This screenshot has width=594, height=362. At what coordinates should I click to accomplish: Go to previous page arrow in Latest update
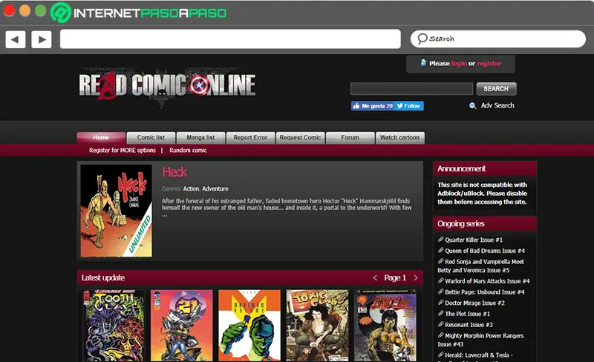click(x=375, y=278)
